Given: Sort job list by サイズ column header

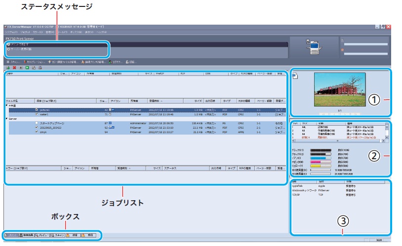Looking at the screenshot, I should coord(198,100).
